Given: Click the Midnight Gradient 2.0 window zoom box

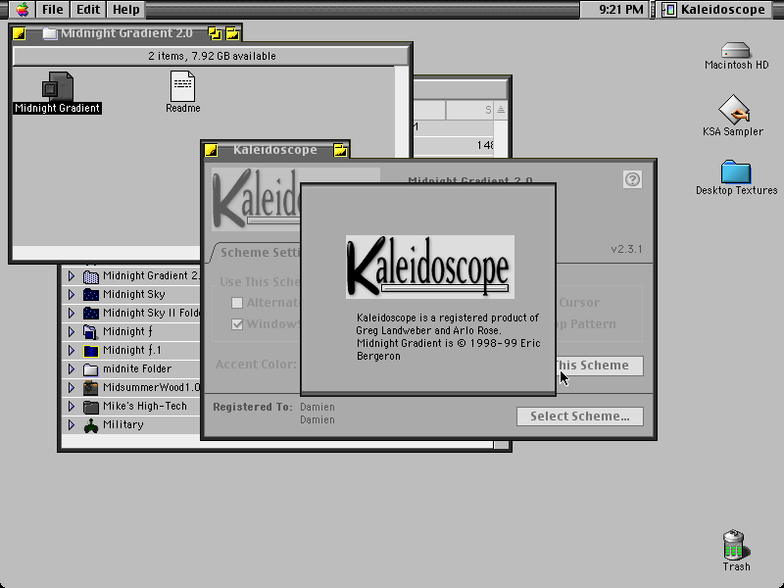Looking at the screenshot, I should (x=215, y=33).
